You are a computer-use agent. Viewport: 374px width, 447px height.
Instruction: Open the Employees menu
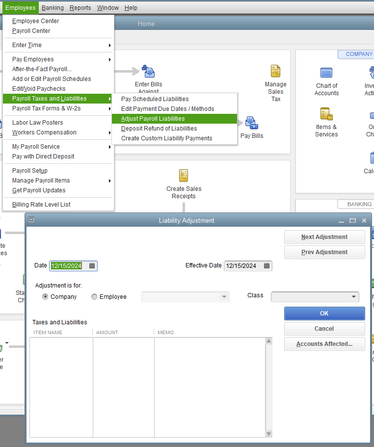pyautogui.click(x=21, y=8)
